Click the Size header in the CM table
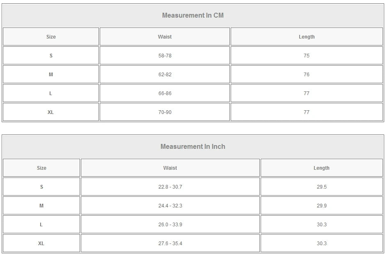The height and width of the screenshot is (255, 385). pos(51,37)
